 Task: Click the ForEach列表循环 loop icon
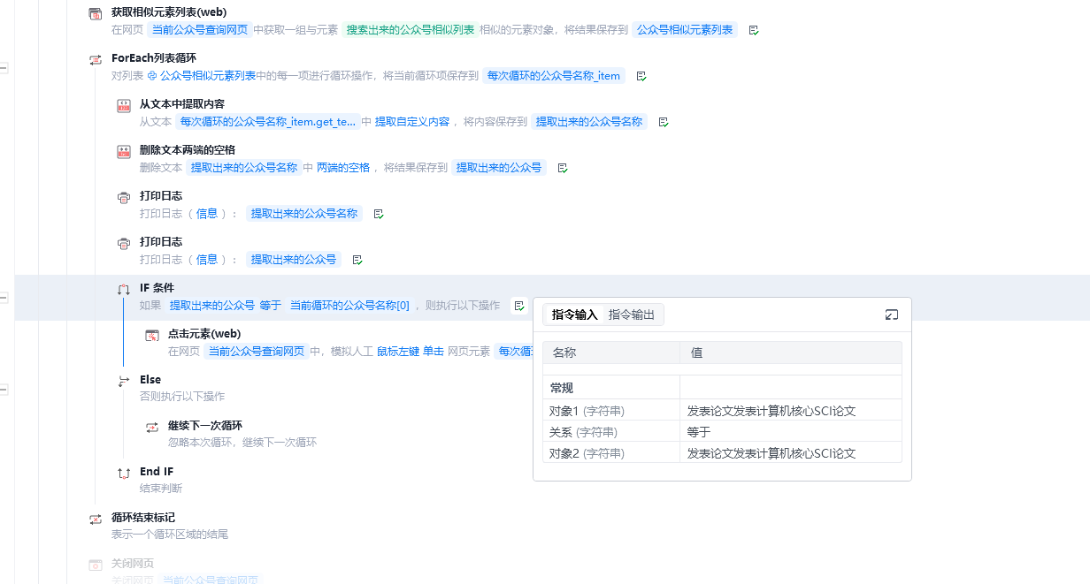pyautogui.click(x=96, y=59)
